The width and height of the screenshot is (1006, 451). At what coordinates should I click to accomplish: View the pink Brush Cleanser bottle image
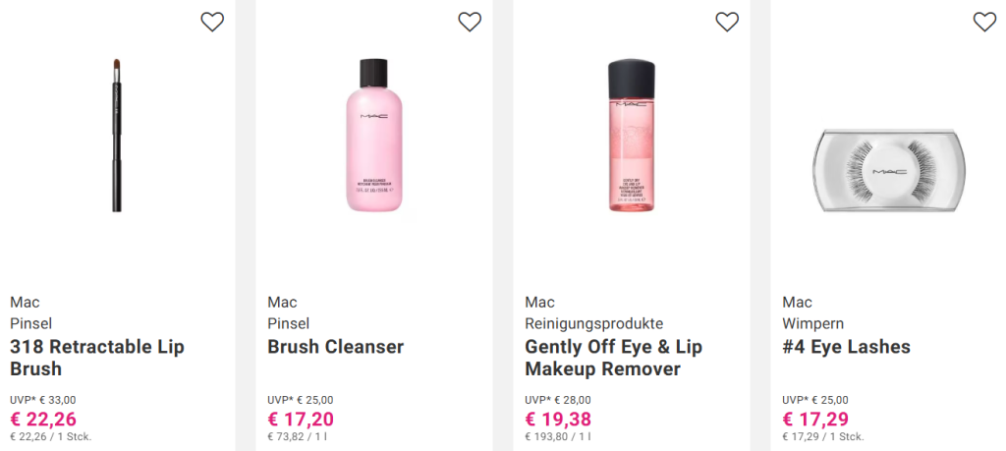pyautogui.click(x=373, y=136)
